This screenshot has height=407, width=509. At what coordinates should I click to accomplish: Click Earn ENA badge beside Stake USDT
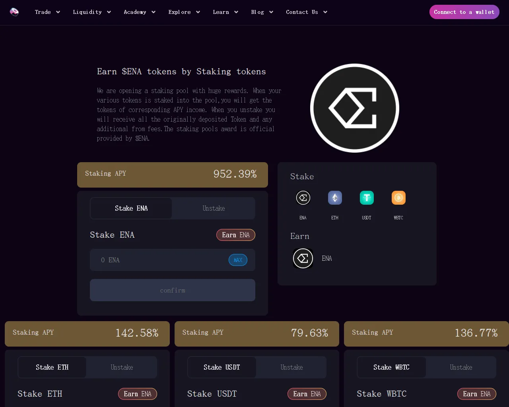click(307, 394)
